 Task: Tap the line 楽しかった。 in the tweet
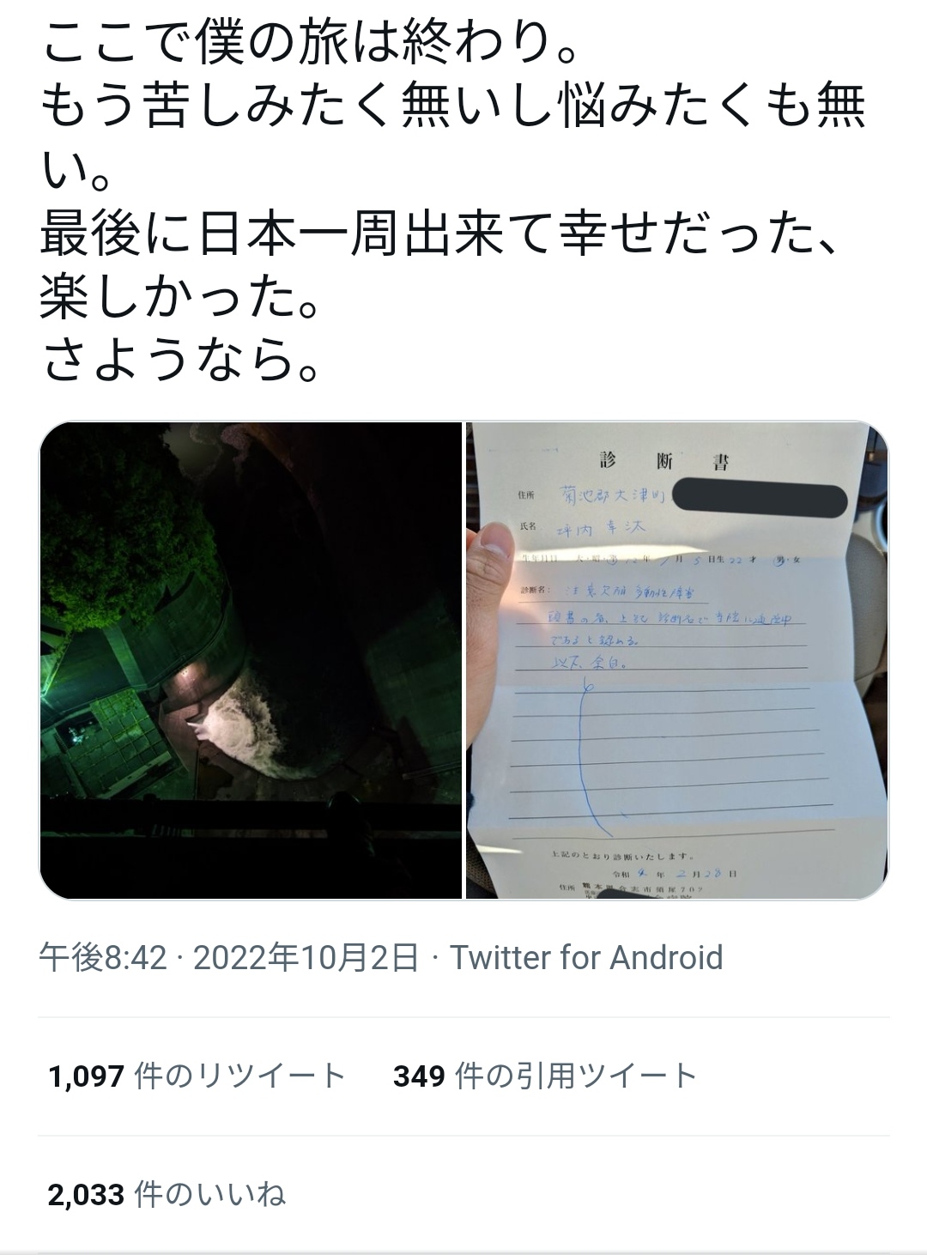coord(182,294)
